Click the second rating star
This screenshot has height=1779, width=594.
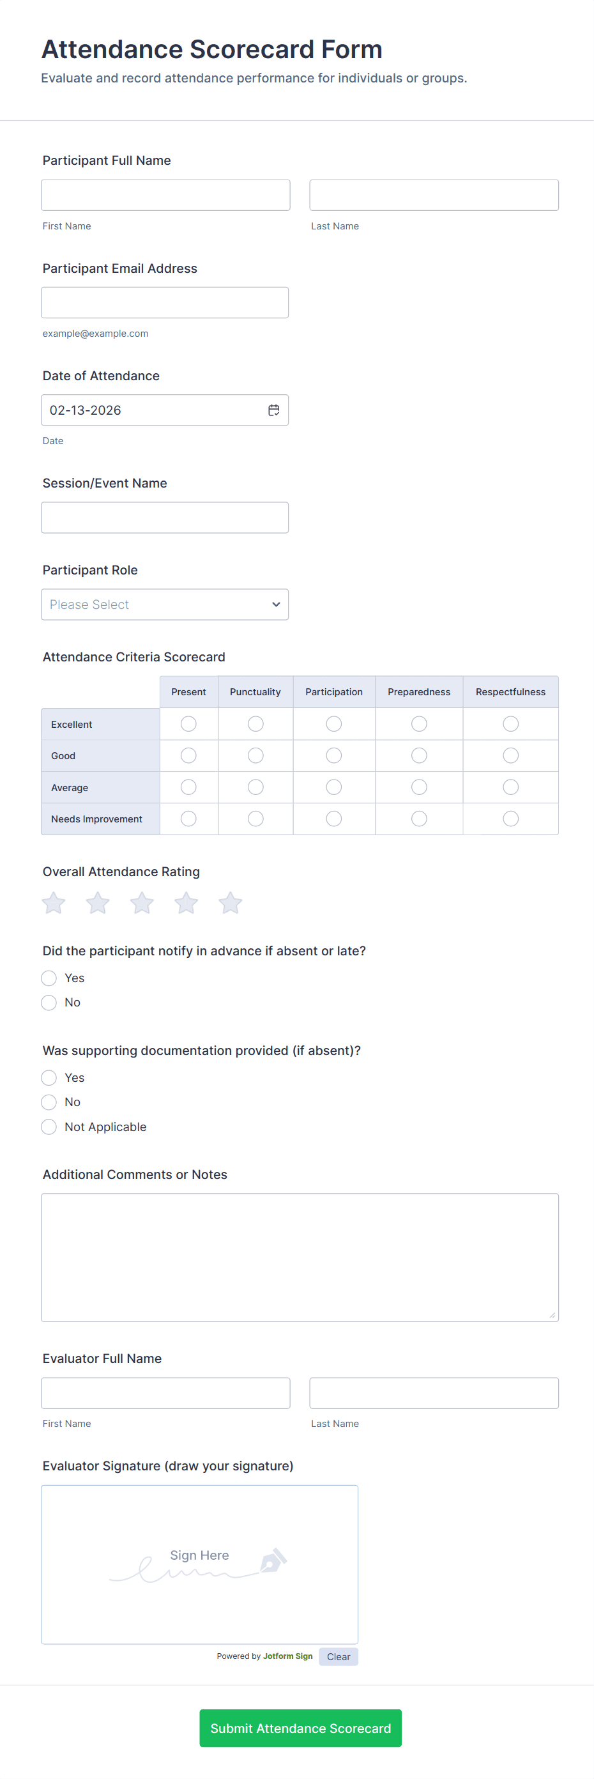tap(98, 903)
